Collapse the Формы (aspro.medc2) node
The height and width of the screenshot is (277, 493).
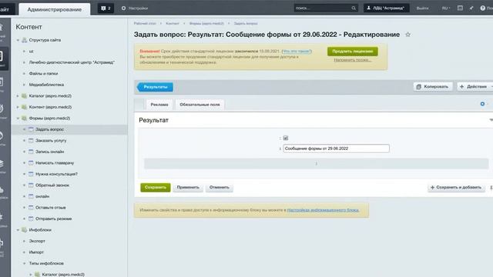click(18, 118)
